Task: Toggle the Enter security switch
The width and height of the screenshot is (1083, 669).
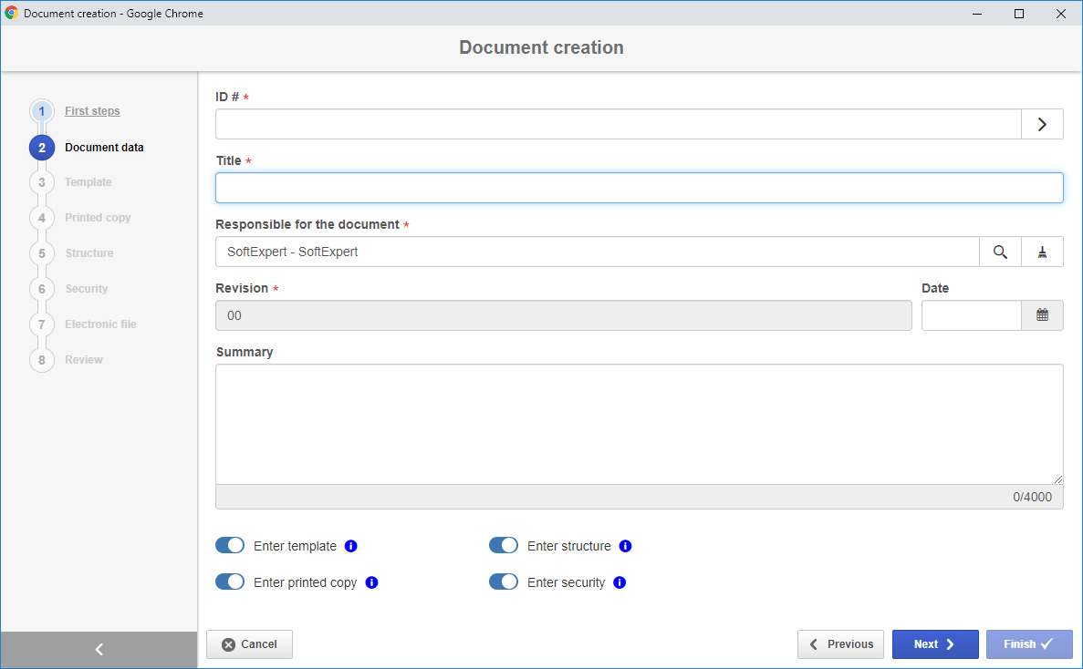Action: coord(504,582)
